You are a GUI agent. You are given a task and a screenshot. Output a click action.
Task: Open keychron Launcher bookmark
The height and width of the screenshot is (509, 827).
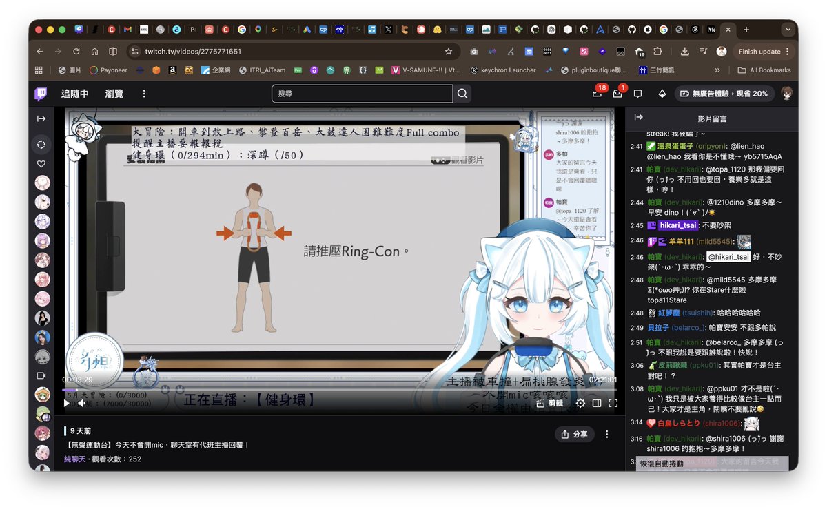pos(502,70)
